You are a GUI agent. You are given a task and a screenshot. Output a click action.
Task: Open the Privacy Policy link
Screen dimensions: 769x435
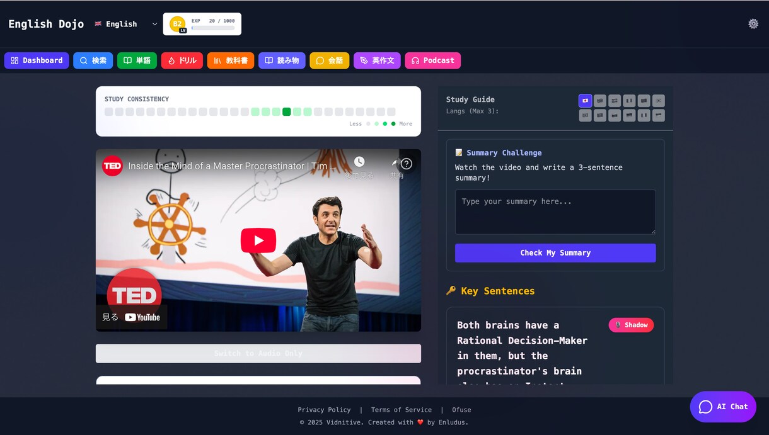pyautogui.click(x=324, y=410)
